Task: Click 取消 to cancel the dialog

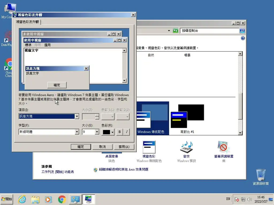Action: click(x=102, y=147)
